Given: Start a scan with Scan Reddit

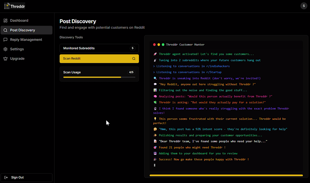Looking at the screenshot, I should pos(99,59).
